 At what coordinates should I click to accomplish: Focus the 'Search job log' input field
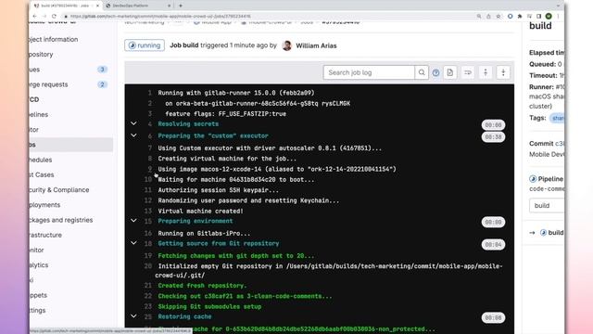369,72
